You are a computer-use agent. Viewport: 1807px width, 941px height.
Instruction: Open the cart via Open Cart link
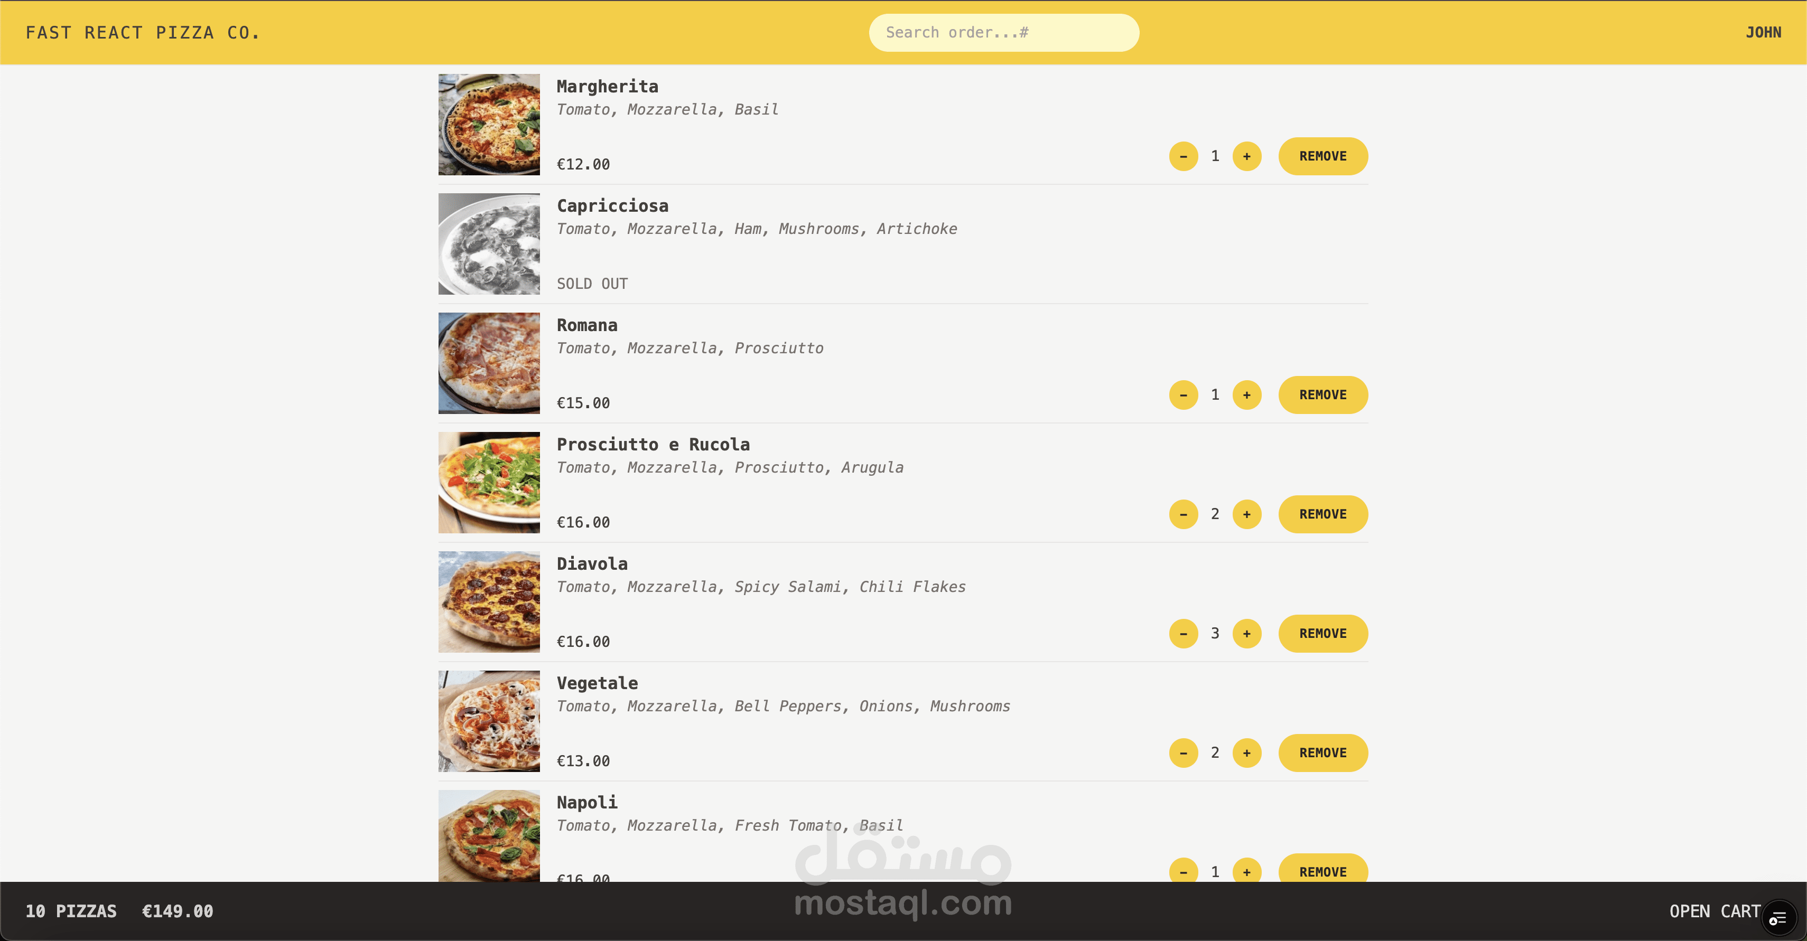point(1715,911)
